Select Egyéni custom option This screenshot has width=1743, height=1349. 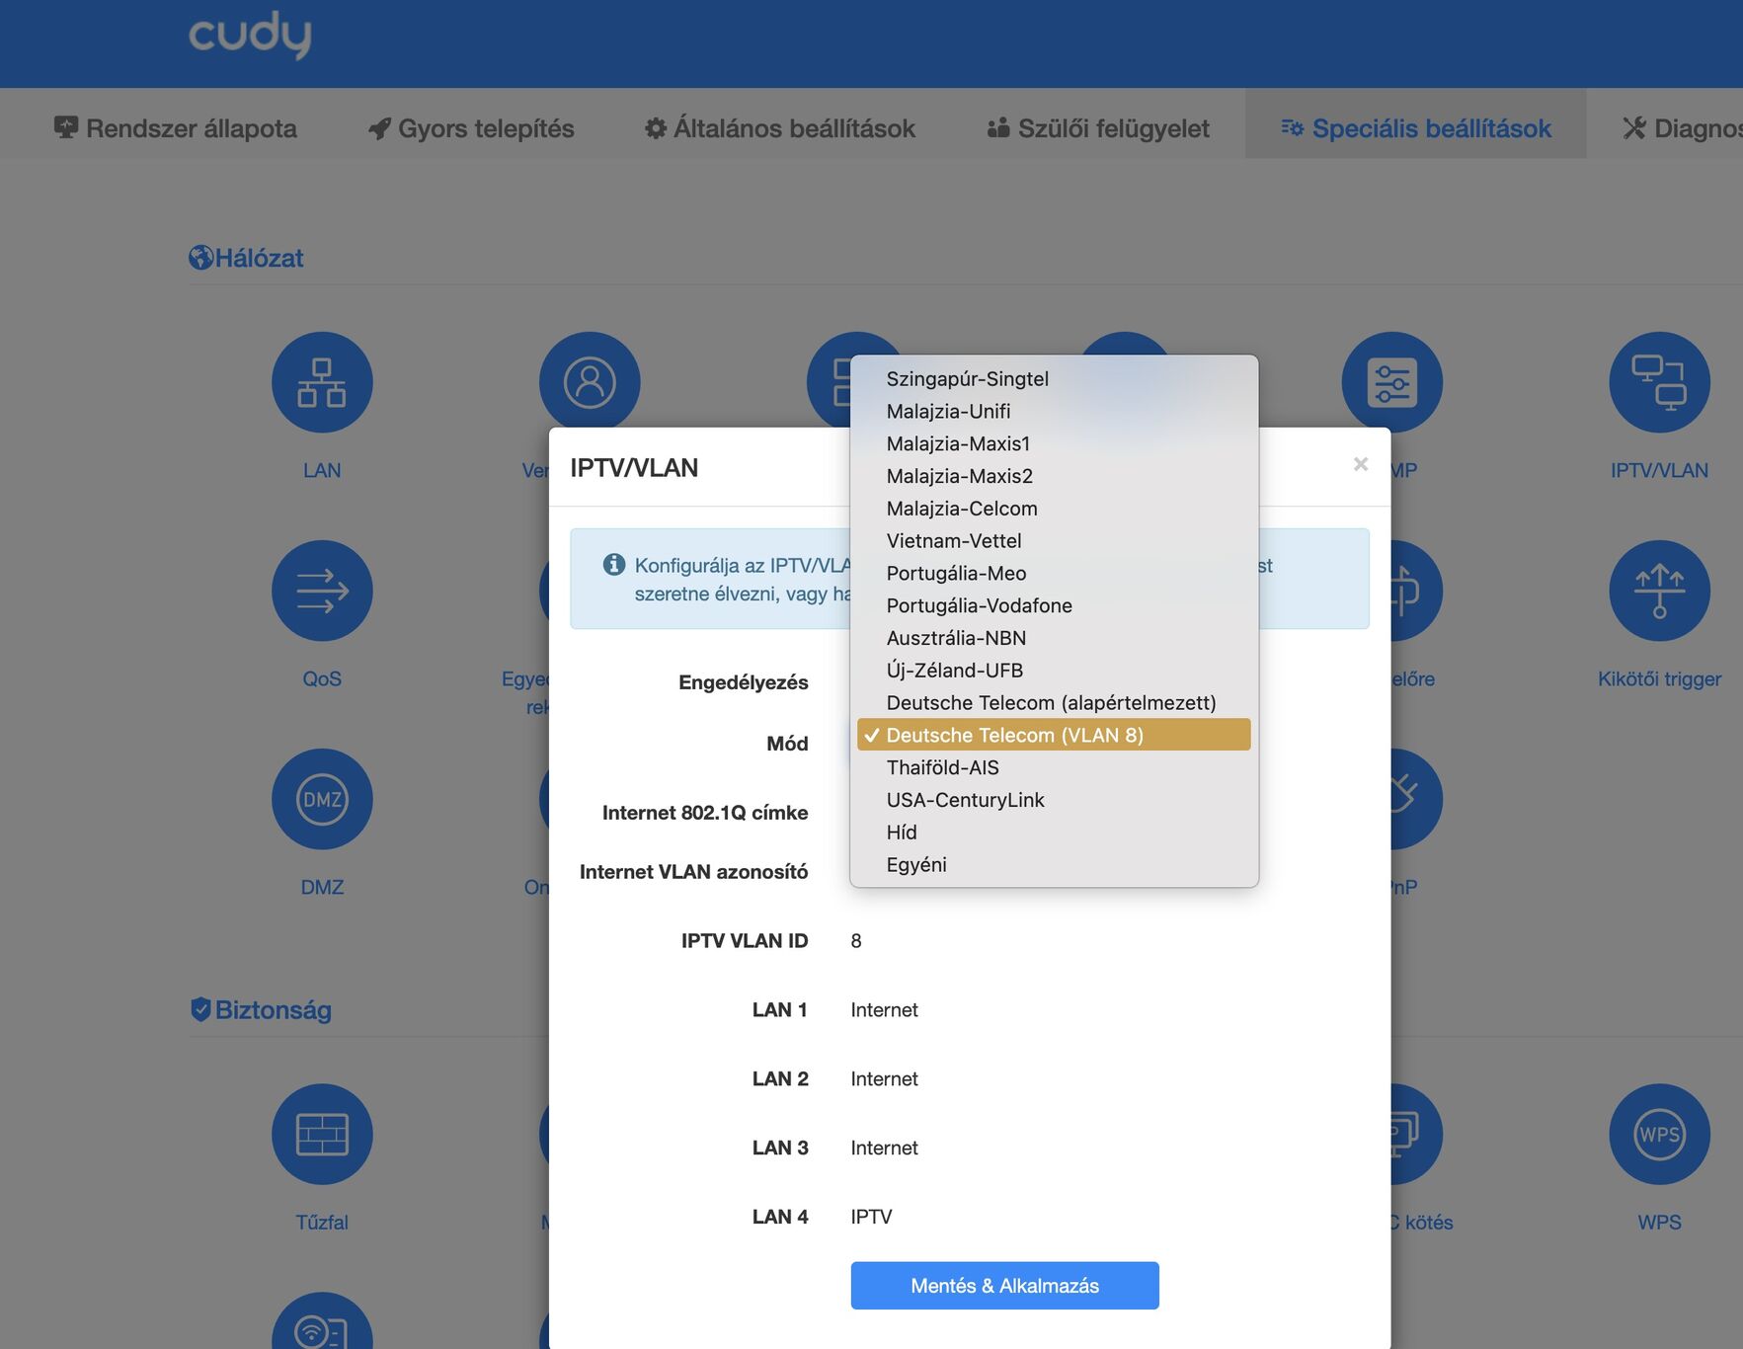pos(1054,865)
